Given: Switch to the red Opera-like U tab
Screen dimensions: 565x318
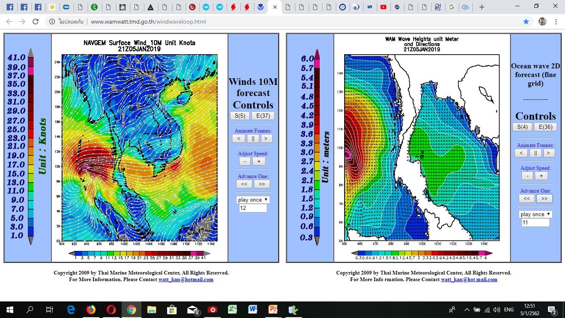Looking at the screenshot, I should click(x=192, y=7).
